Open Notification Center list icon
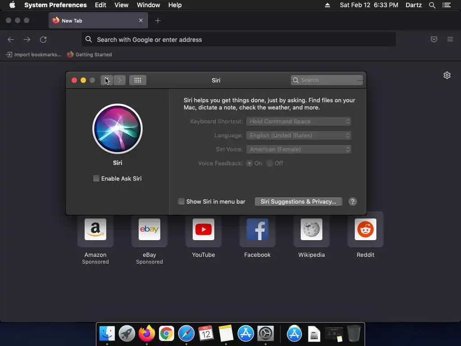The width and height of the screenshot is (461, 346). click(x=447, y=5)
